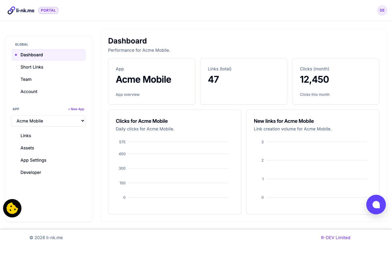Click the PORTAL badge
Screen dimensions: 392x275
[48, 10]
